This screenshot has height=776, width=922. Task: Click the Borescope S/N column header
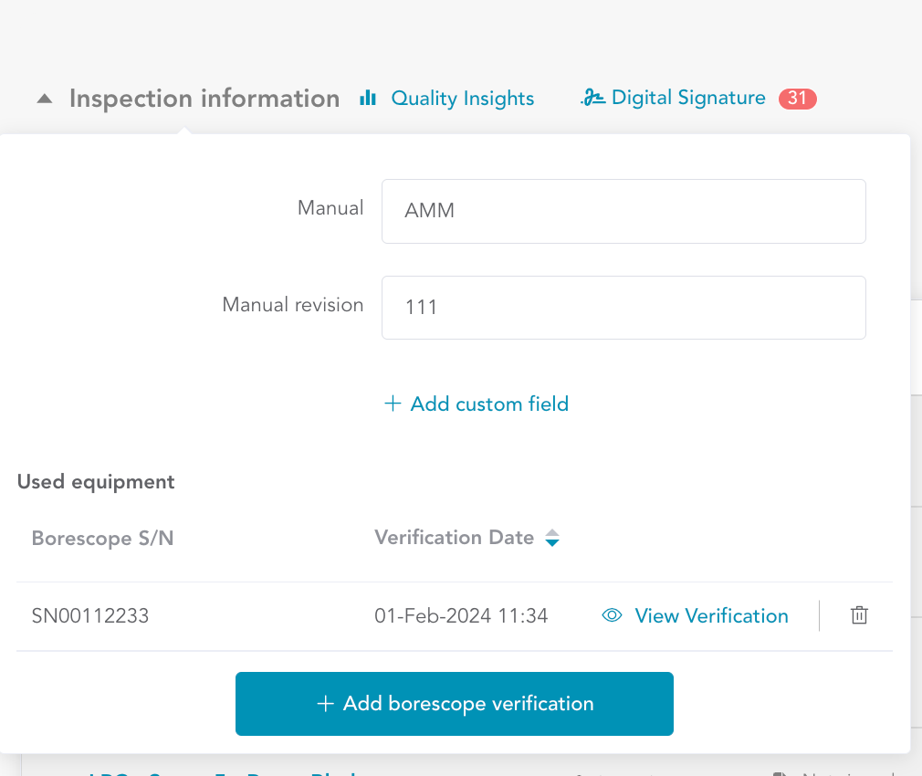102,539
